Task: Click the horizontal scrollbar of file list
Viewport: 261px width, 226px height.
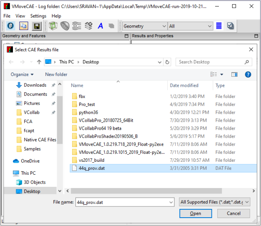Action: (146, 191)
